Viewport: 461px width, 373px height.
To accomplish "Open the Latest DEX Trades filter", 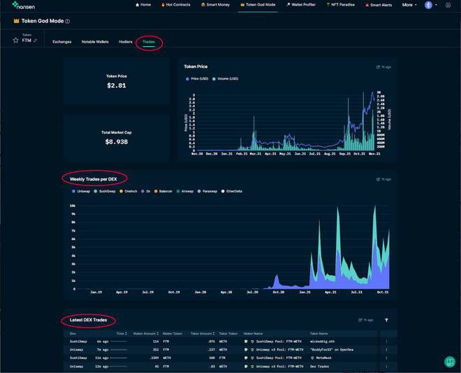I will point(386,320).
